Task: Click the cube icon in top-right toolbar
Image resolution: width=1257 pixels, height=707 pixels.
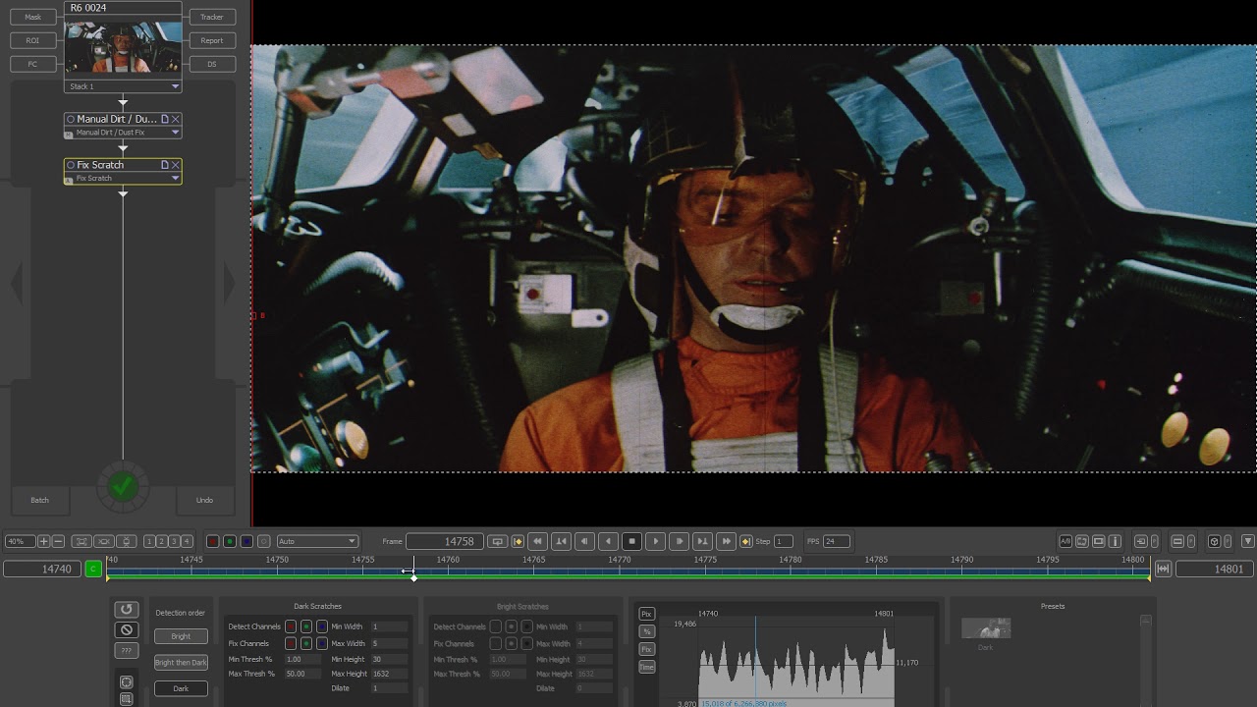Action: 1214,541
